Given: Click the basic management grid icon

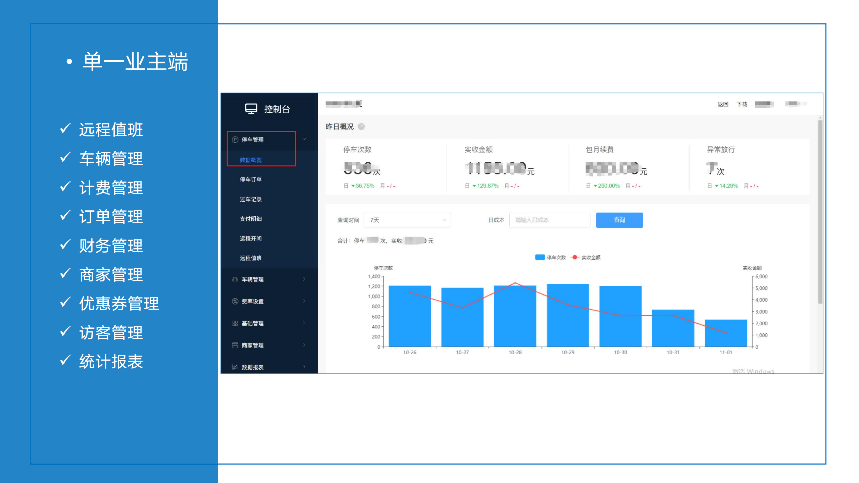Looking at the screenshot, I should 235,323.
